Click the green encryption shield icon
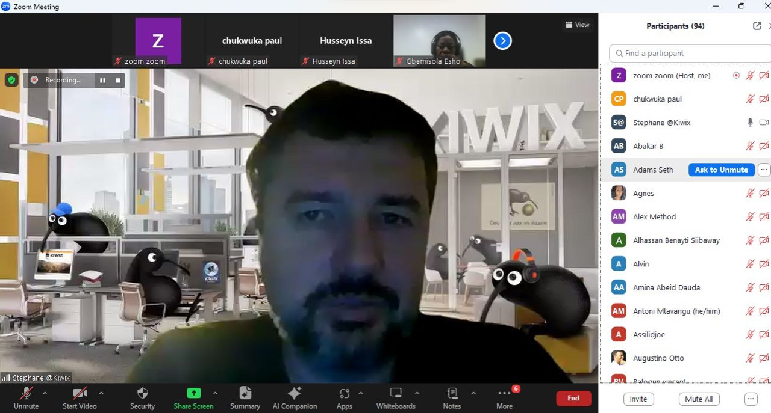Screen dimensions: 771x413 11,80
